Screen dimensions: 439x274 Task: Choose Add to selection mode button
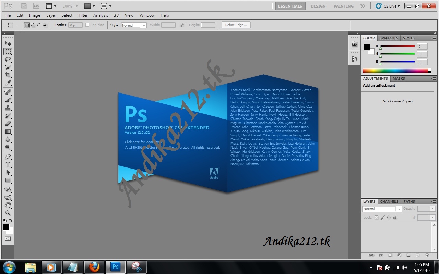click(33, 25)
